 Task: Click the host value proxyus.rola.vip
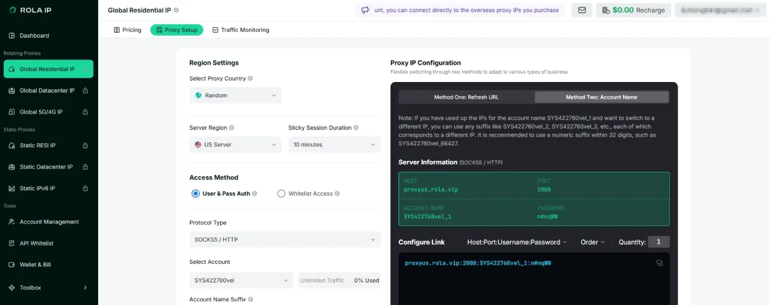pyautogui.click(x=431, y=190)
